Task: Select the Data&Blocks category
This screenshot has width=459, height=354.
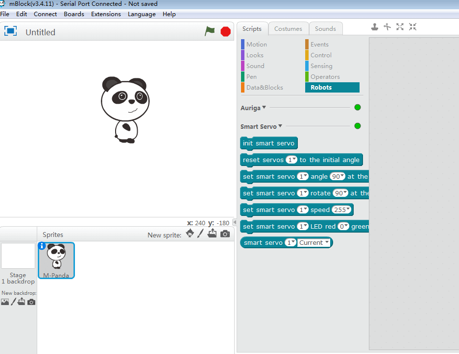Action: (x=265, y=88)
